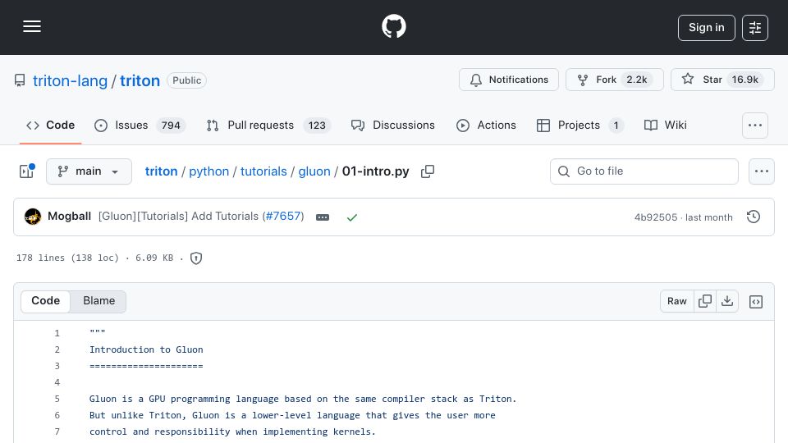Navigate to triton root in breadcrumb
The height and width of the screenshot is (443, 788).
(x=162, y=171)
